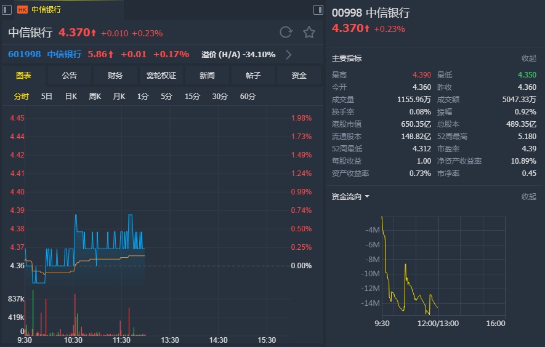Select the 60分 chart period

click(x=248, y=97)
